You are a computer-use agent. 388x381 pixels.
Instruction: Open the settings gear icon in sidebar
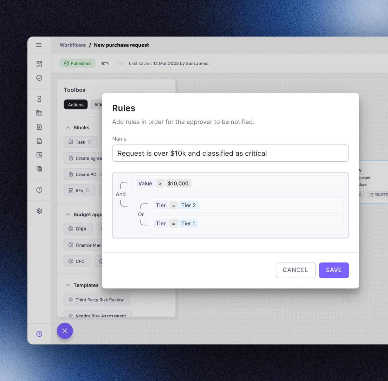(39, 211)
